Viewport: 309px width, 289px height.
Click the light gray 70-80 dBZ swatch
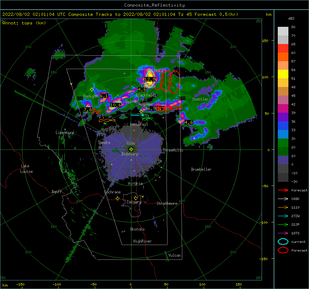pos(283,31)
